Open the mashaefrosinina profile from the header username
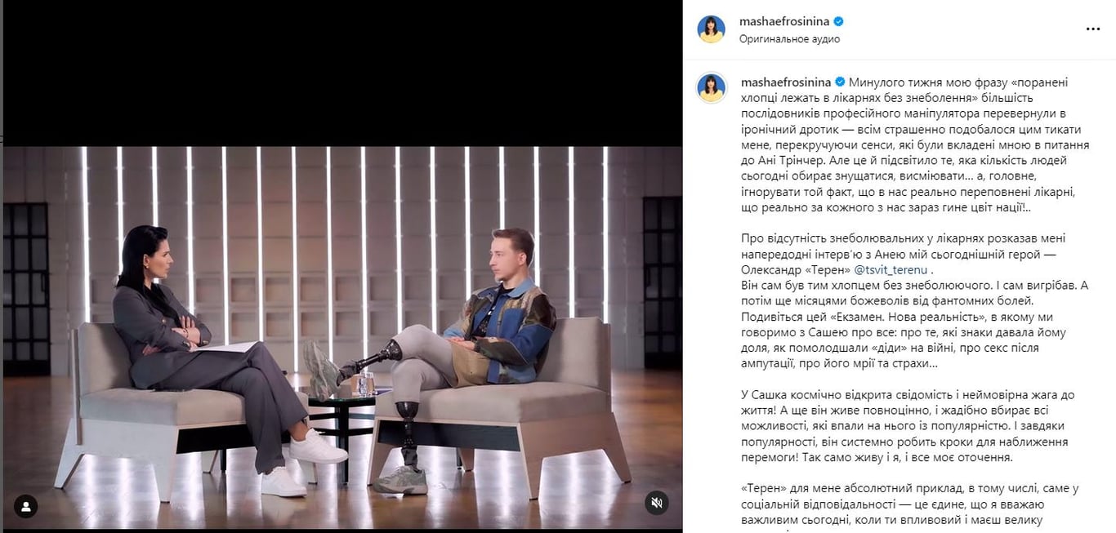The image size is (1116, 533). tap(784, 21)
